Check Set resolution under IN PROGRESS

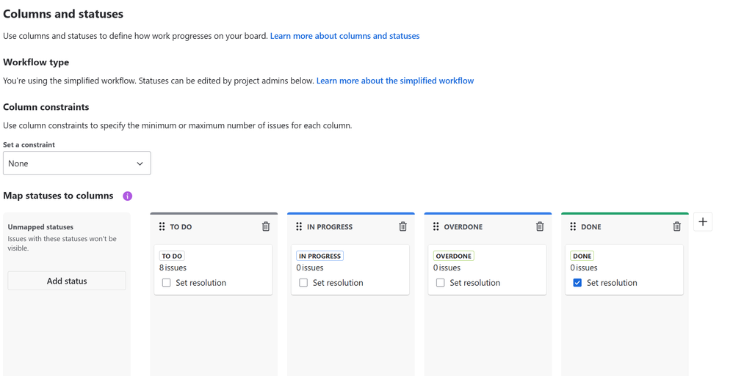[303, 283]
